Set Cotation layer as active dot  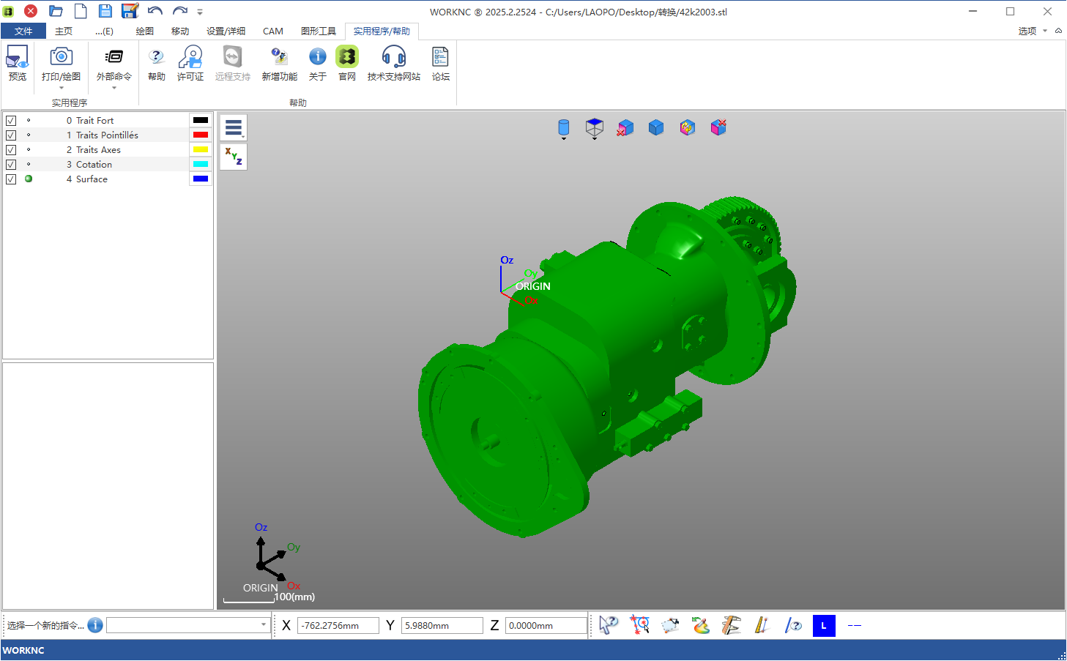(29, 164)
